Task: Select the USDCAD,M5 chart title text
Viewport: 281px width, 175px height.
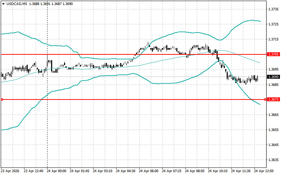Action: [x=17, y=4]
